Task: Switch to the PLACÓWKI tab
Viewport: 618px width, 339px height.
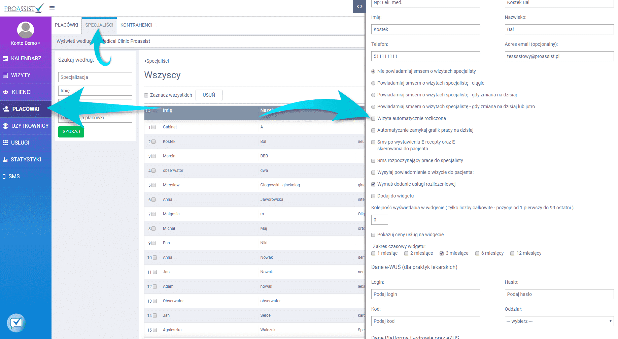Action: coord(66,25)
